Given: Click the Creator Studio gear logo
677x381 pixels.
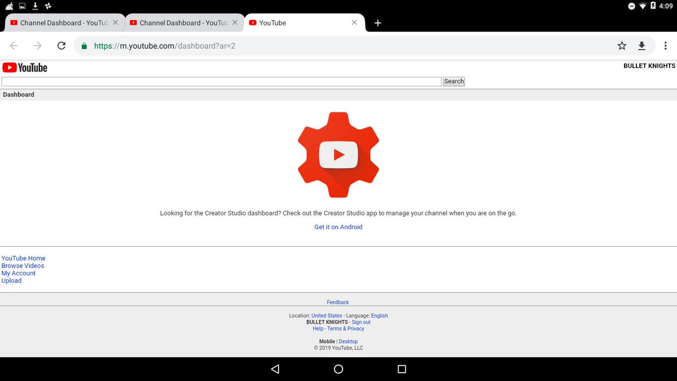Looking at the screenshot, I should coord(338,154).
